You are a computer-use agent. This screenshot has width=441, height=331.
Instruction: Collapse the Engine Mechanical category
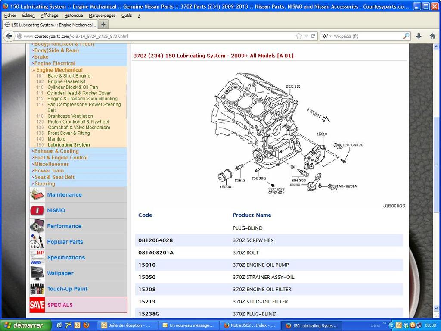59,70
